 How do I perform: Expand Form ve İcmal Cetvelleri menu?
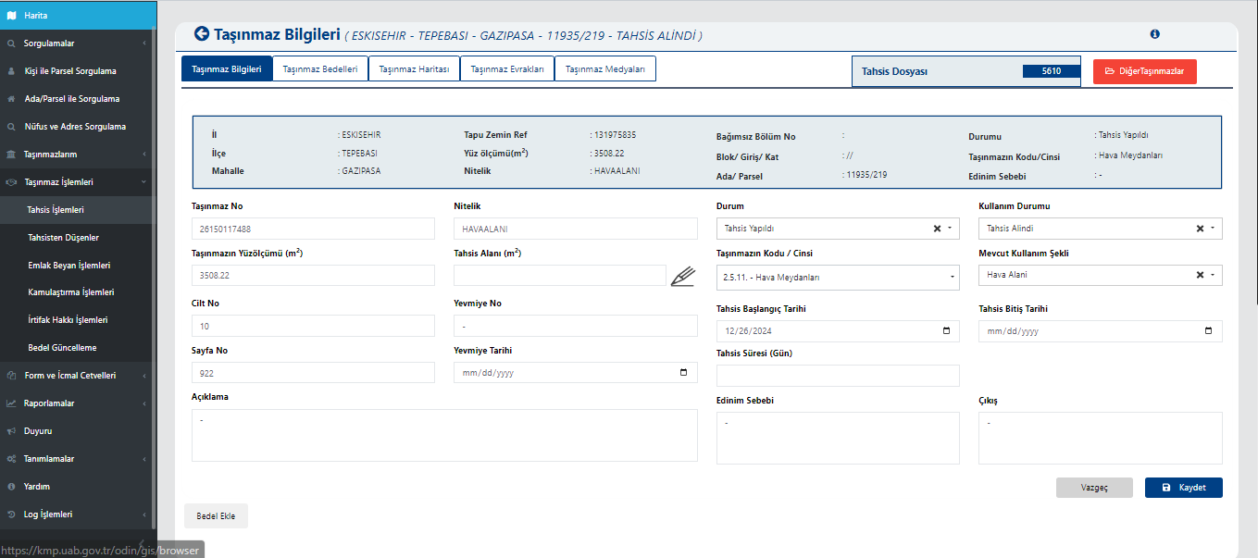78,376
